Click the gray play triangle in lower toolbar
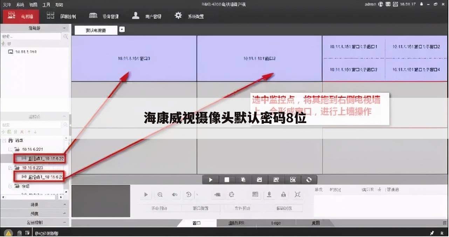449x237 pixels. pyautogui.click(x=146, y=195)
